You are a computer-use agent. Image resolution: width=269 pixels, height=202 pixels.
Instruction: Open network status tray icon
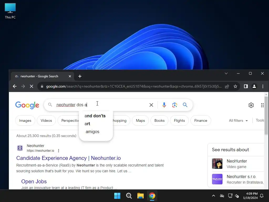[230, 196]
